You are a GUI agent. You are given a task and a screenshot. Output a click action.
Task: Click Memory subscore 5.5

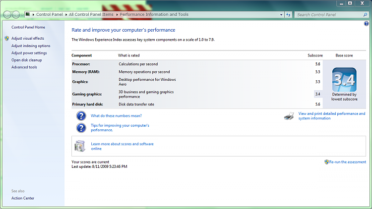tap(317, 72)
